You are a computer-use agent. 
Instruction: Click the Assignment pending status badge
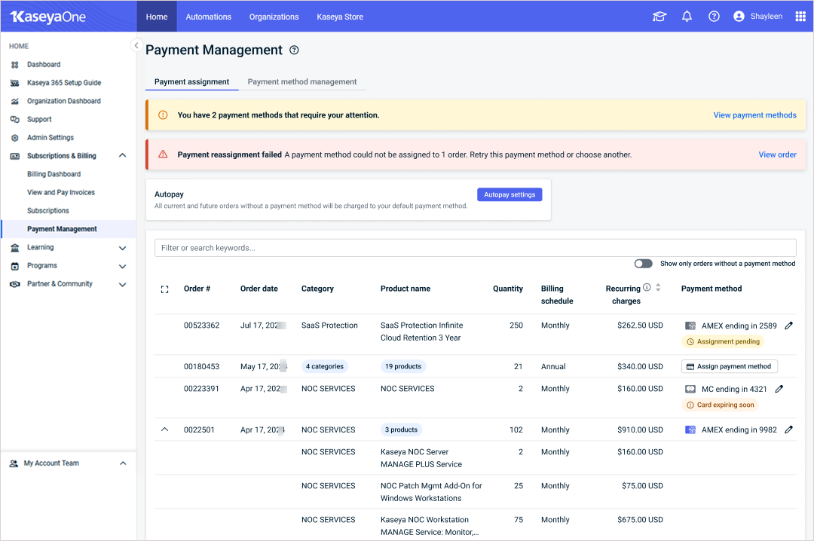point(723,341)
